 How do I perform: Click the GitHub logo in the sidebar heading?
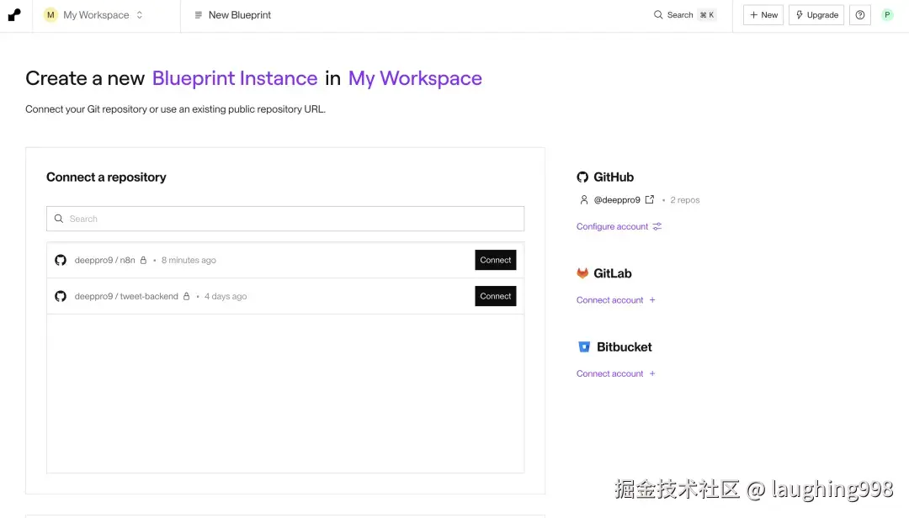tap(582, 177)
